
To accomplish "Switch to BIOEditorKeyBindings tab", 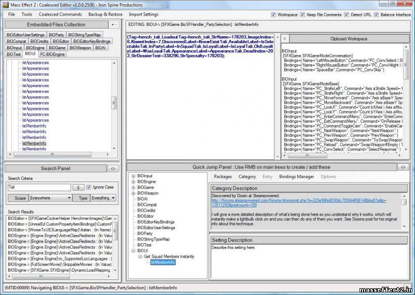I will [x=92, y=41].
